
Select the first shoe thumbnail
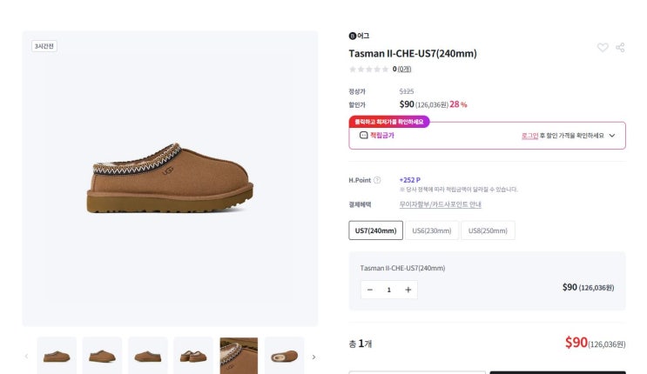coord(57,356)
